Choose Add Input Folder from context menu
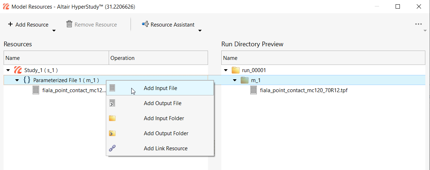The height and width of the screenshot is (170, 430). [x=160, y=118]
